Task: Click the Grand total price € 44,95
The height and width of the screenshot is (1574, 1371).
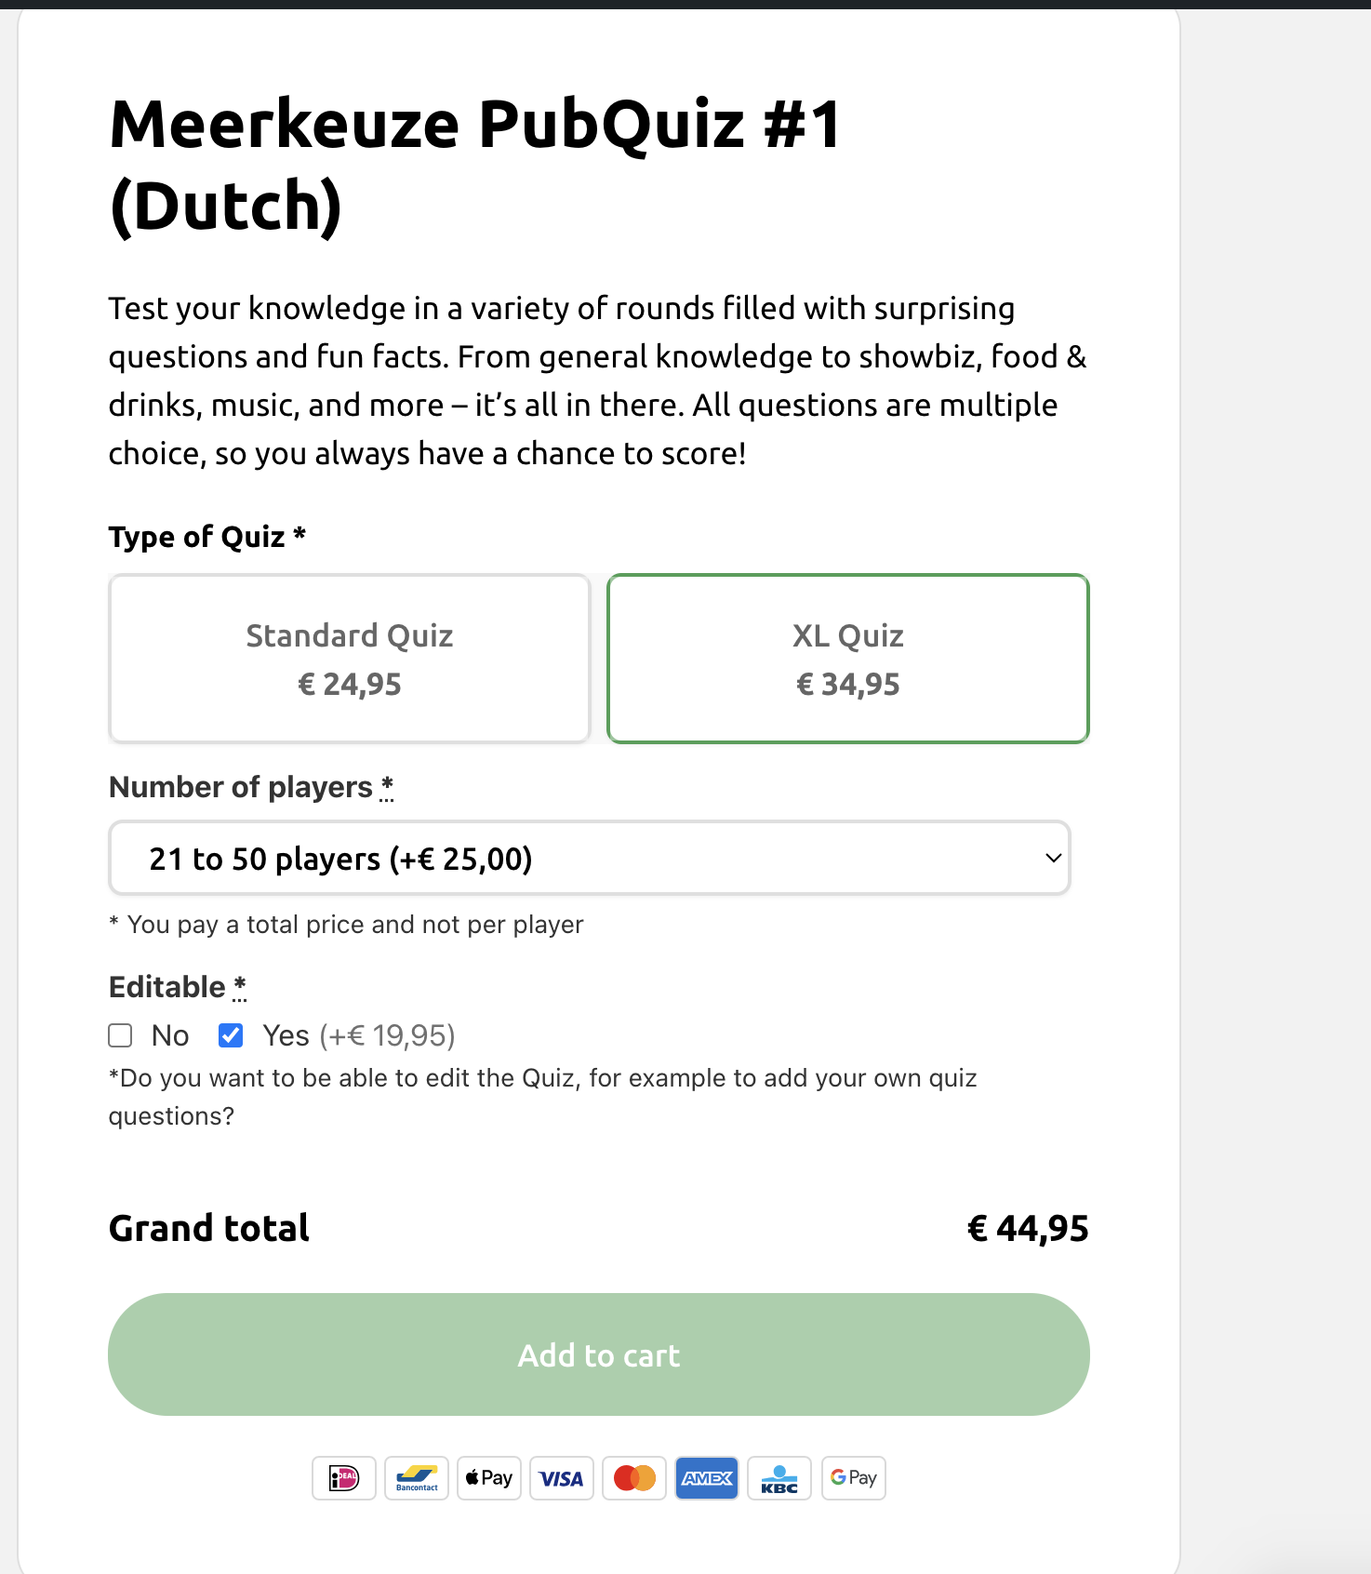Action: click(1028, 1228)
